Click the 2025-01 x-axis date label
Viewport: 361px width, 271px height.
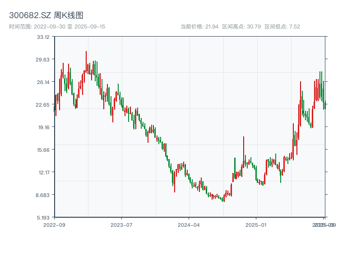click(x=257, y=224)
